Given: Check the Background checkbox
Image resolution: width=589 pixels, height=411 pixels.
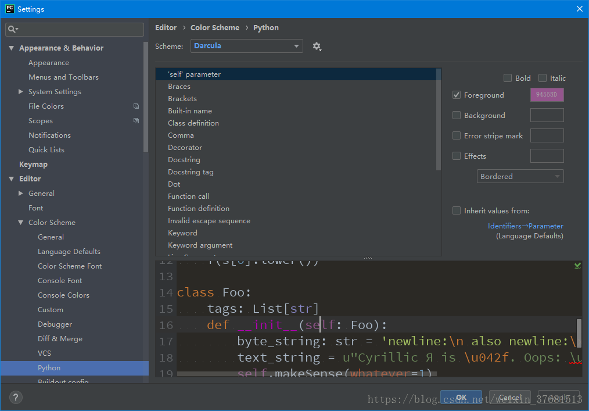Looking at the screenshot, I should pos(457,115).
